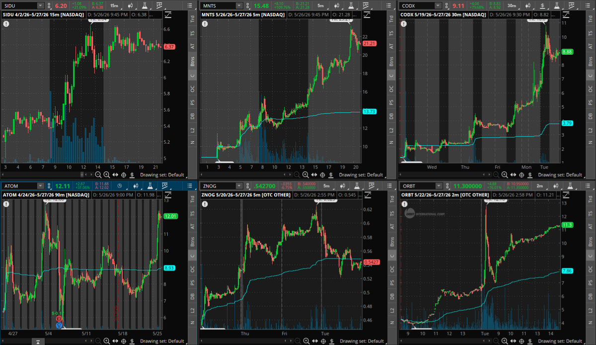This screenshot has width=596, height=345.
Task: Click the symbol link icon beside ATOM
Action: tap(49, 186)
